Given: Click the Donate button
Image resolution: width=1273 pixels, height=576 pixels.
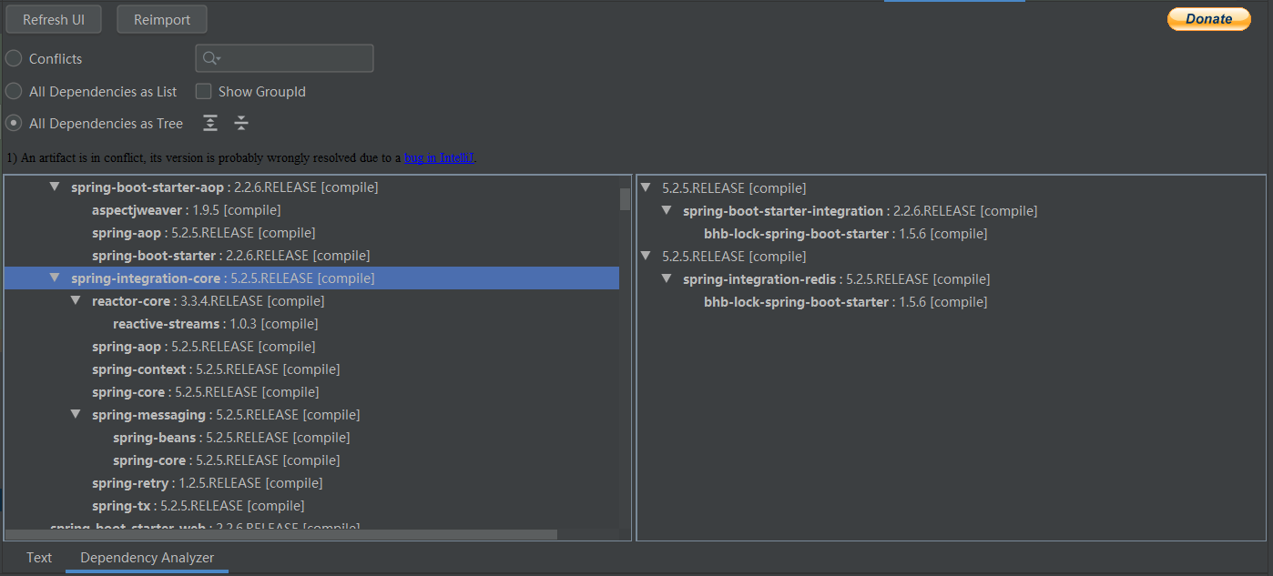Looking at the screenshot, I should 1208,19.
